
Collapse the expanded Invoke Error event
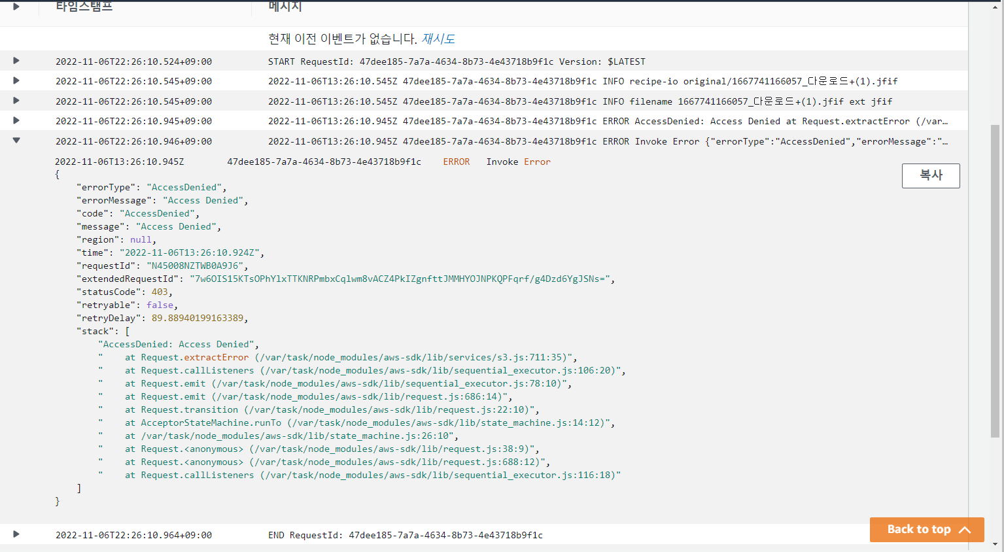click(x=16, y=141)
